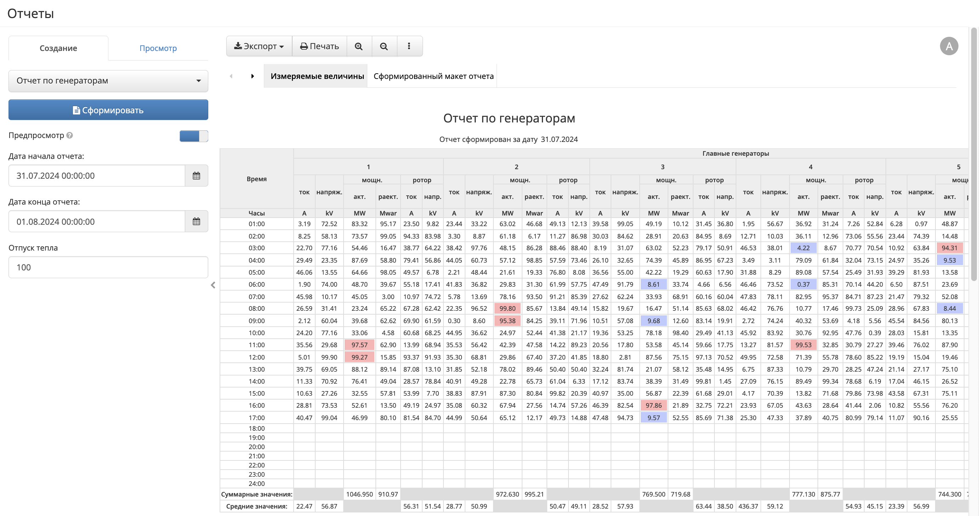Toggle the Предпросмотр switch
Image resolution: width=979 pixels, height=516 pixels.
(194, 136)
